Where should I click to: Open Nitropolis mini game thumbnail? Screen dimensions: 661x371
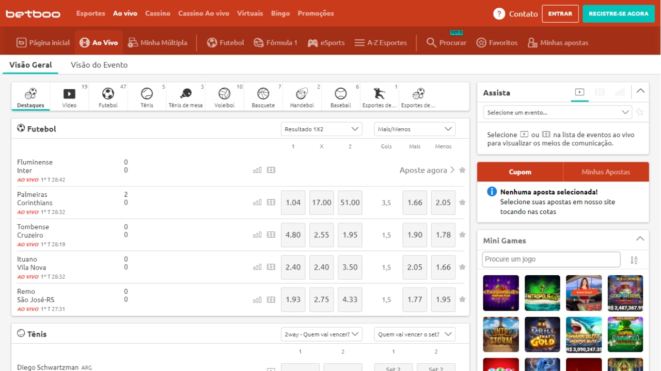542,293
